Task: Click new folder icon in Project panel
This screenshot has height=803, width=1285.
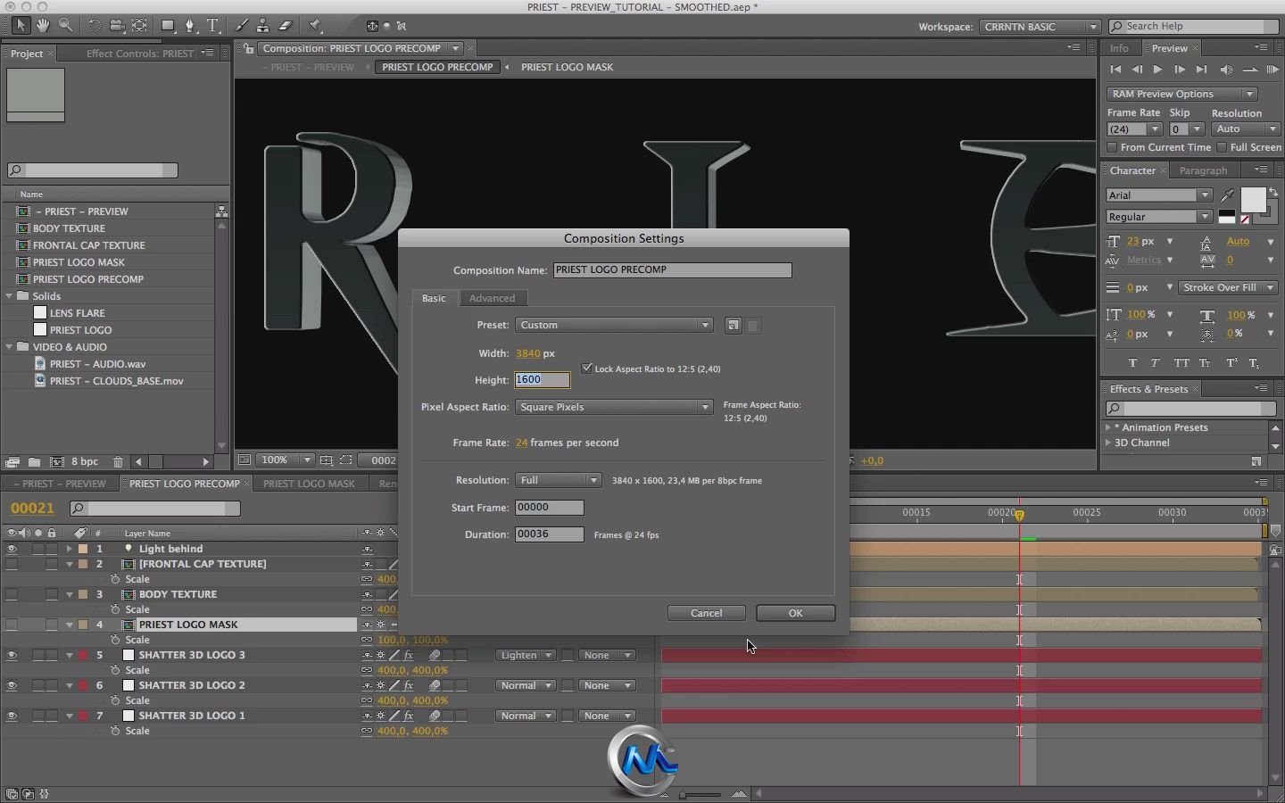Action: coord(34,461)
